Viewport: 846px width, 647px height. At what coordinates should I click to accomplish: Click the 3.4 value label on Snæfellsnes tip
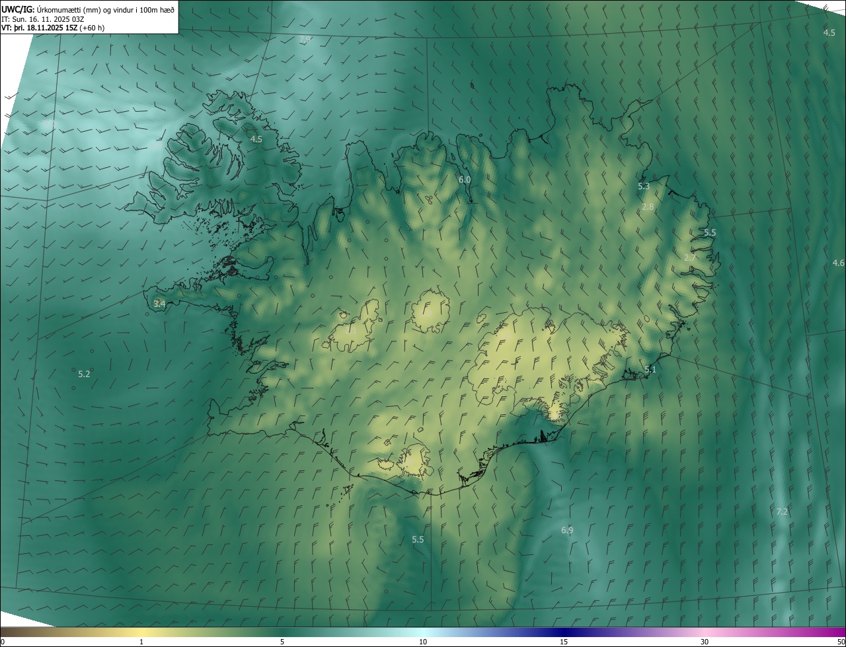coord(159,304)
